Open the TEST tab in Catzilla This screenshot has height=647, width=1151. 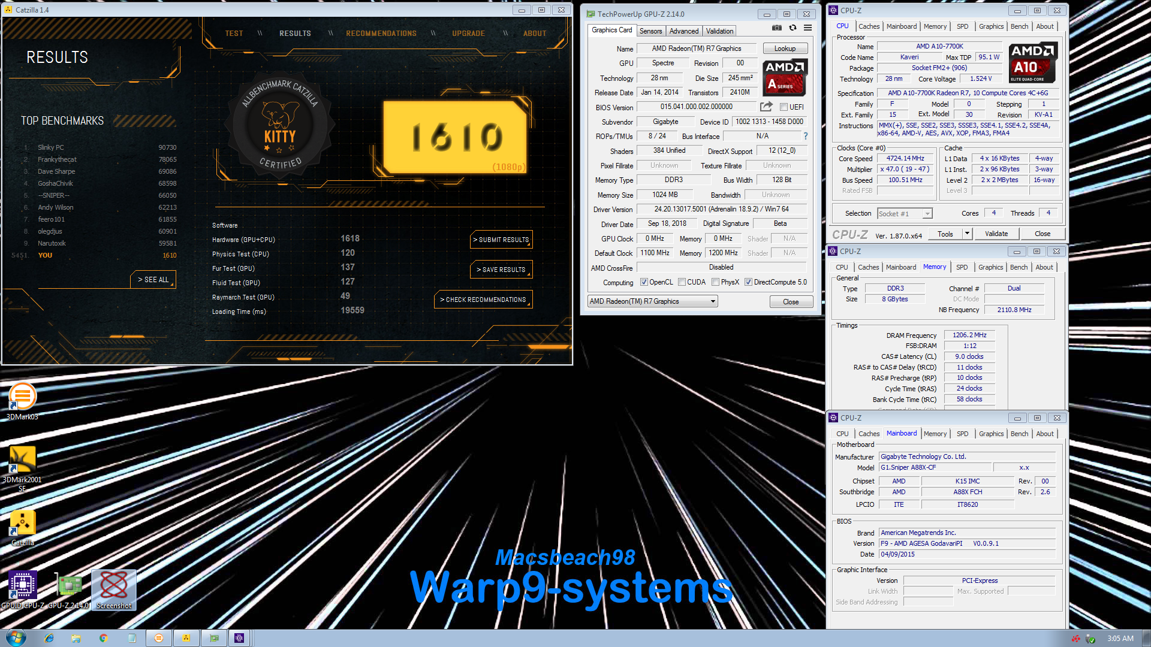pyautogui.click(x=234, y=34)
